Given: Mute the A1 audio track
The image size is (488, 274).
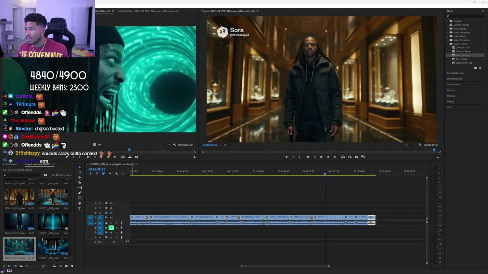Looking at the screenshot, I should pyautogui.click(x=111, y=223).
